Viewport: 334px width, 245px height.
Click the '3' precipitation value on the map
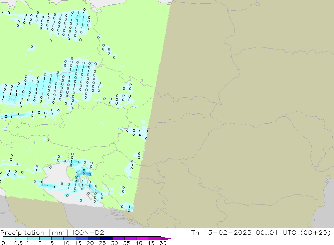76,181
